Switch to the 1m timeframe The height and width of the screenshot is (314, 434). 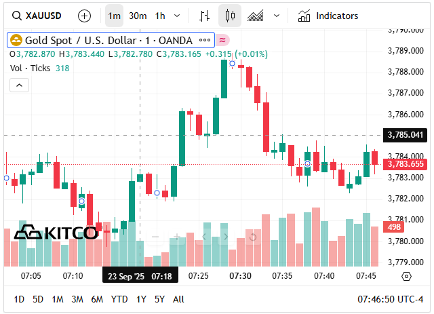click(x=115, y=15)
